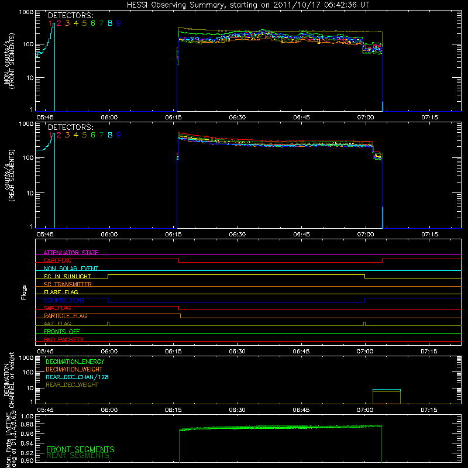The image size is (468, 468).
Task: Click the 0.92 tick on the livetime axis
Action: coord(27,452)
